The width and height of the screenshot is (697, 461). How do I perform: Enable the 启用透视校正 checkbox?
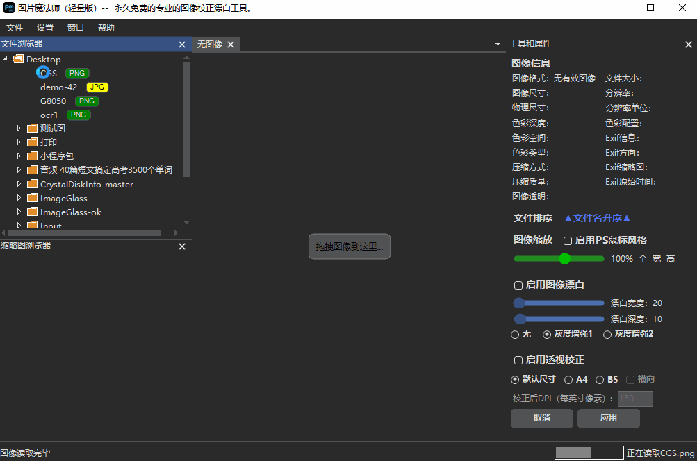point(518,360)
